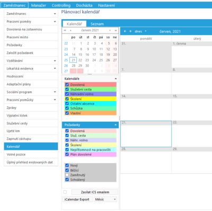This screenshot has height=211, width=212.
Task: Uncheck Schůzka calendar
Action: [67, 108]
